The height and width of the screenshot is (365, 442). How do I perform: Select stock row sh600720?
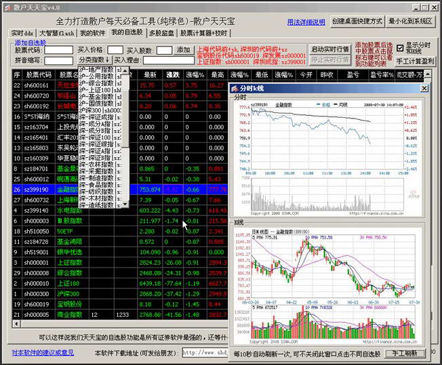(x=120, y=95)
